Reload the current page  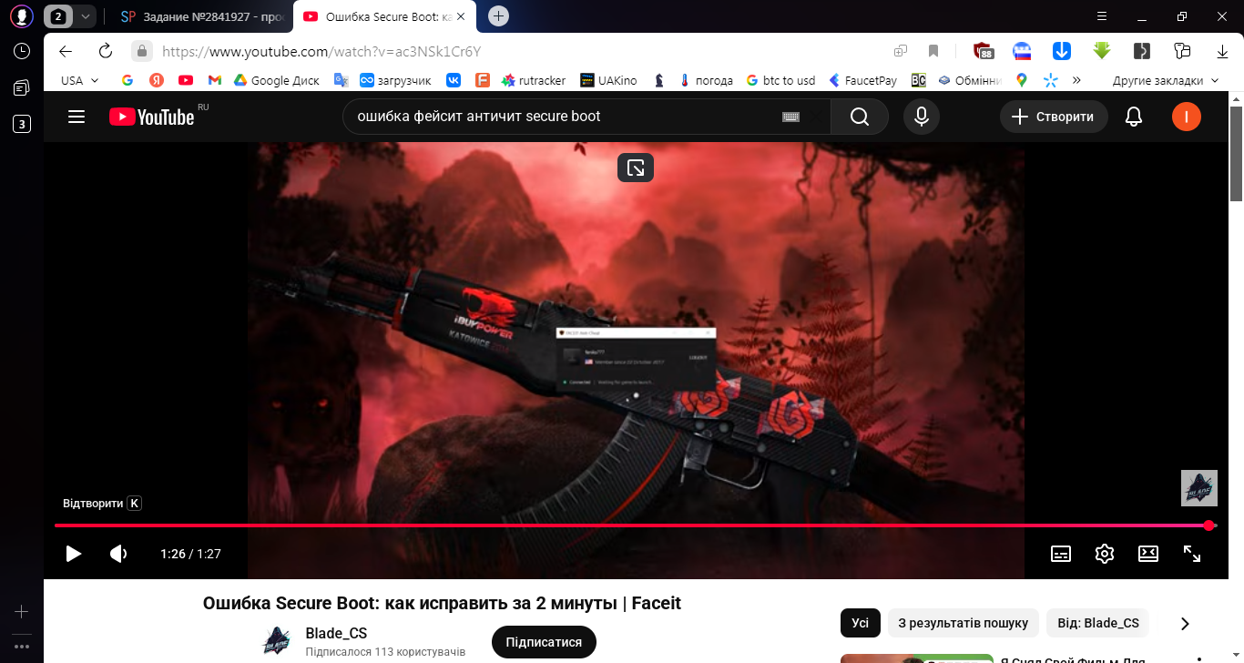click(106, 51)
